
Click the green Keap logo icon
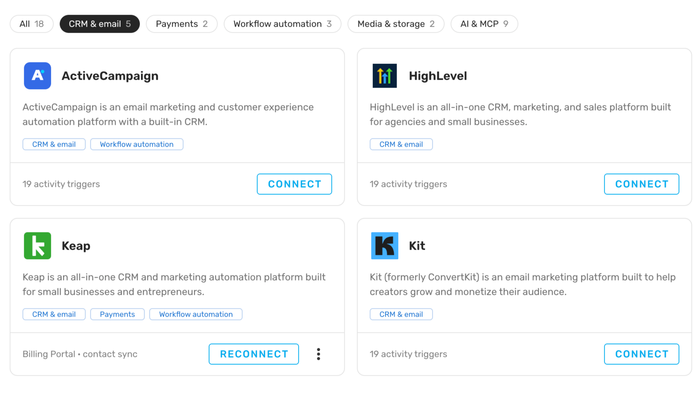[37, 246]
